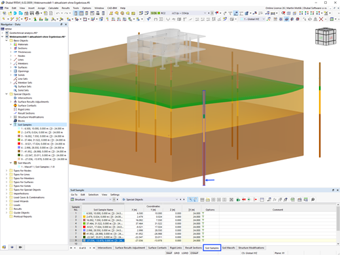Screen dimensions: 340x255
Task: Expand the Materials tree node
Action: coord(10,44)
